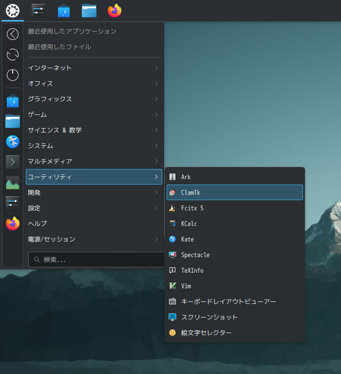
Task: Click the Kate icon in utilities submenu
Action: pos(172,239)
